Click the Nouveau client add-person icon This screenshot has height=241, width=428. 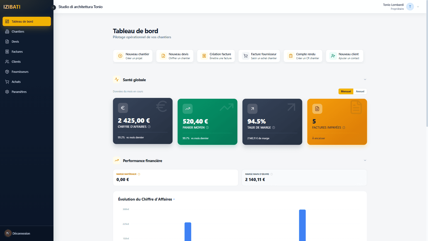(333, 56)
